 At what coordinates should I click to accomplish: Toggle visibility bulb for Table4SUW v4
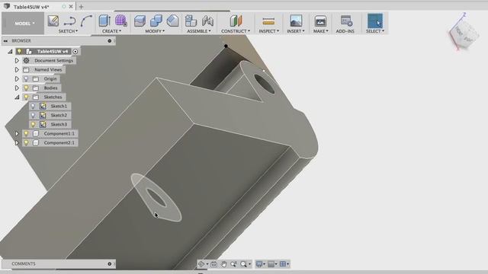[19, 51]
